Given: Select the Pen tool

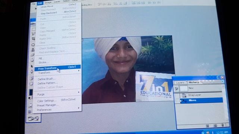Looking at the screenshot, I should (x=32, y=71).
